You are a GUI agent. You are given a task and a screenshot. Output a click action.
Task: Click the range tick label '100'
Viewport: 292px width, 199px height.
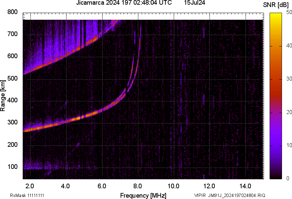coord(12,167)
